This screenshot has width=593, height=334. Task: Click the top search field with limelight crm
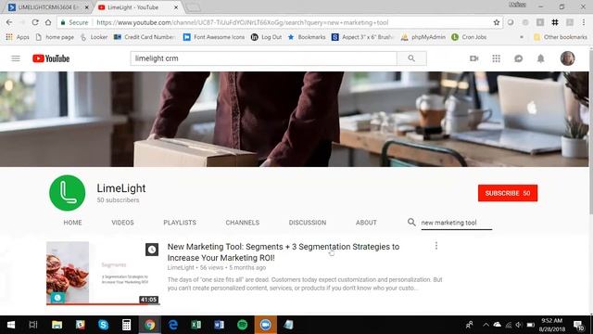[263, 58]
